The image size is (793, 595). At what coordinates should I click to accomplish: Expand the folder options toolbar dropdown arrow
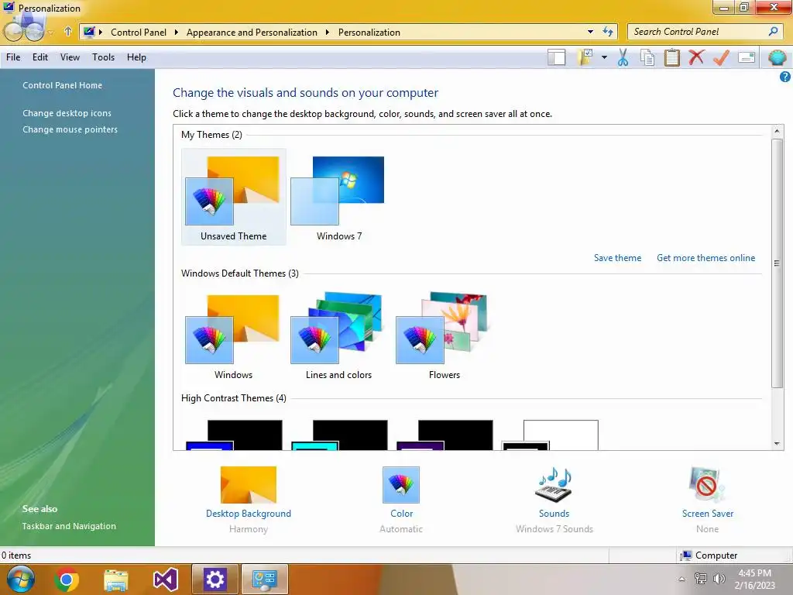pos(604,57)
